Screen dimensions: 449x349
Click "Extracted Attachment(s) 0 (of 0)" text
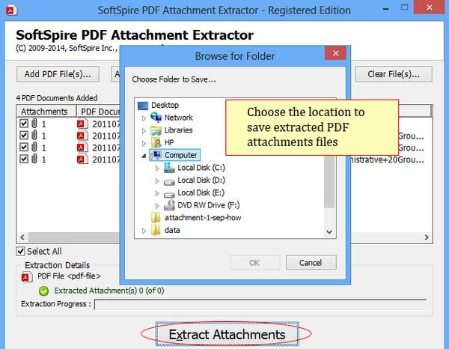tap(109, 291)
